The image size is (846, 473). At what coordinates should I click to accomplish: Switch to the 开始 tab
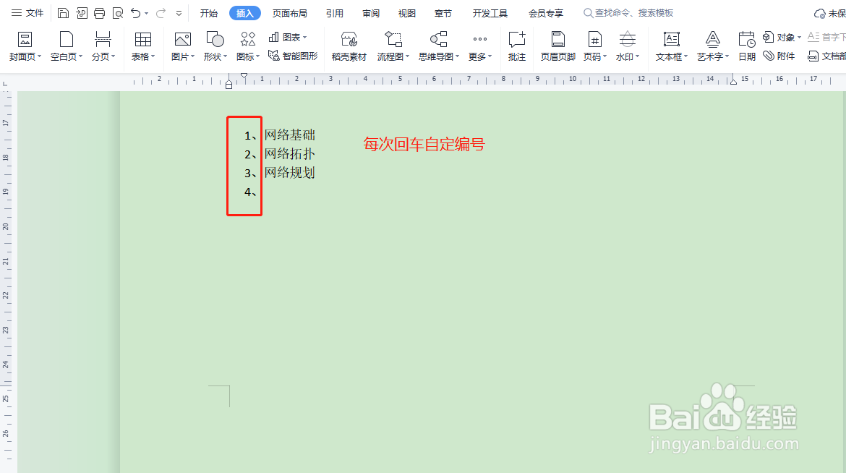[x=209, y=13]
